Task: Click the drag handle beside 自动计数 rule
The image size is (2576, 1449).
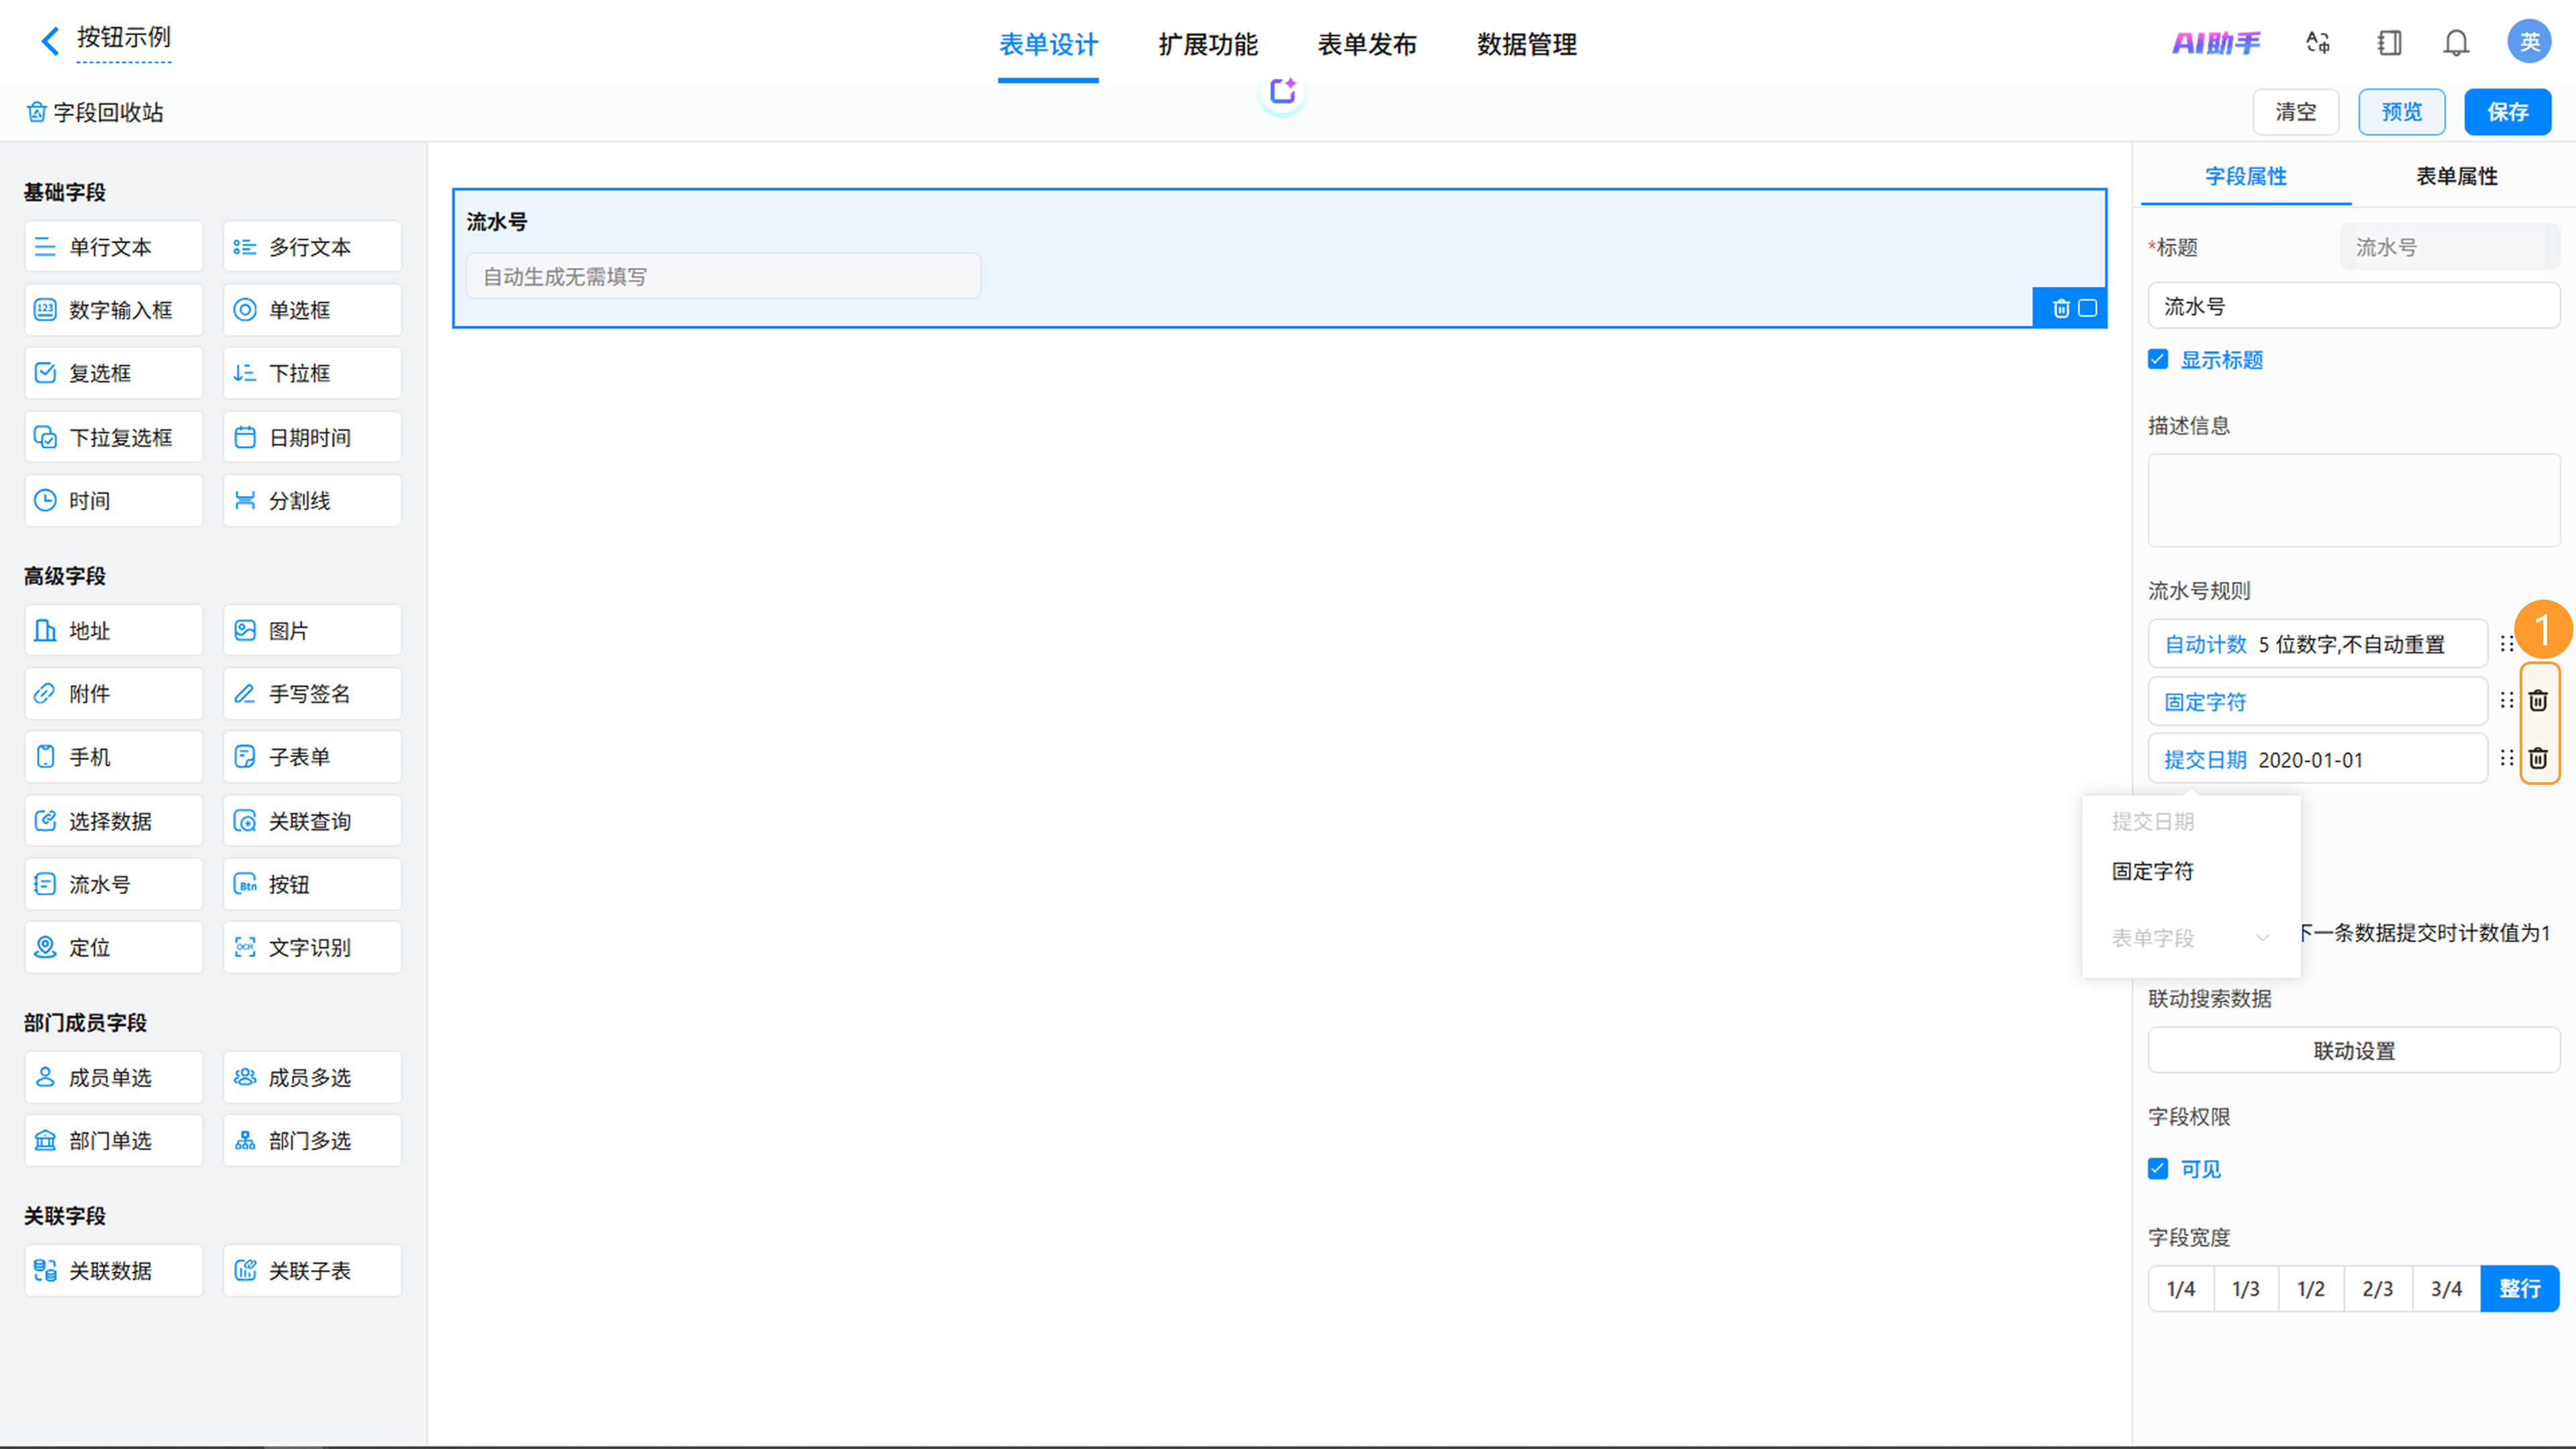Action: (x=2506, y=644)
